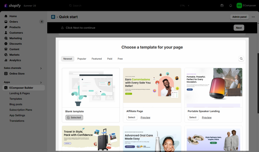Open Landing & Pages submenu item
259x152 pixels.
point(19,93)
